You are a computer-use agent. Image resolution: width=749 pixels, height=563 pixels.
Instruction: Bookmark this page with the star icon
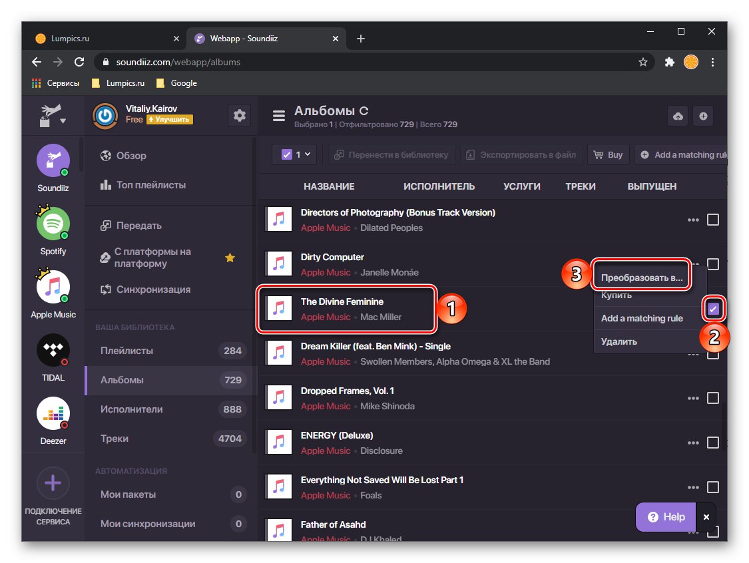(x=643, y=62)
